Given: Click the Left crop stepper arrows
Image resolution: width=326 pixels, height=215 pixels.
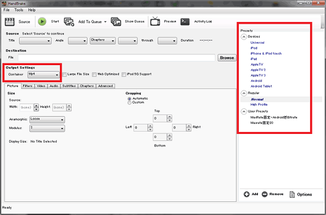Looking at the screenshot, I should tap(150, 127).
